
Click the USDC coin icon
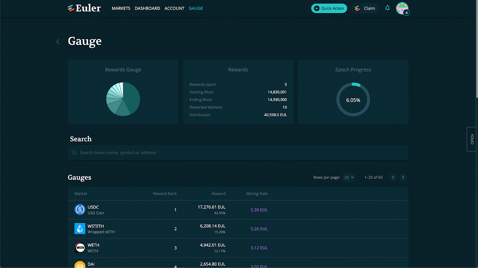tap(80, 210)
